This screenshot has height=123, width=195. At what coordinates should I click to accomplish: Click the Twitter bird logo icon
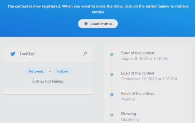coord(13,54)
